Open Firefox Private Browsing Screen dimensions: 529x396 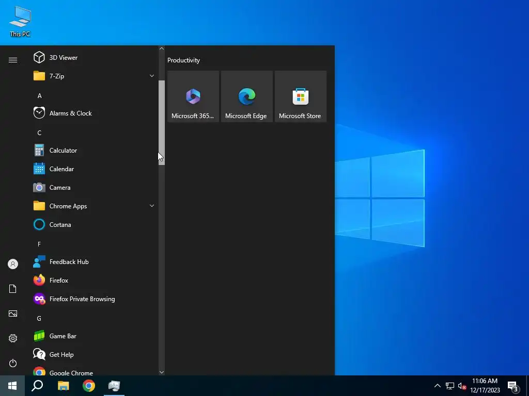click(x=94, y=299)
